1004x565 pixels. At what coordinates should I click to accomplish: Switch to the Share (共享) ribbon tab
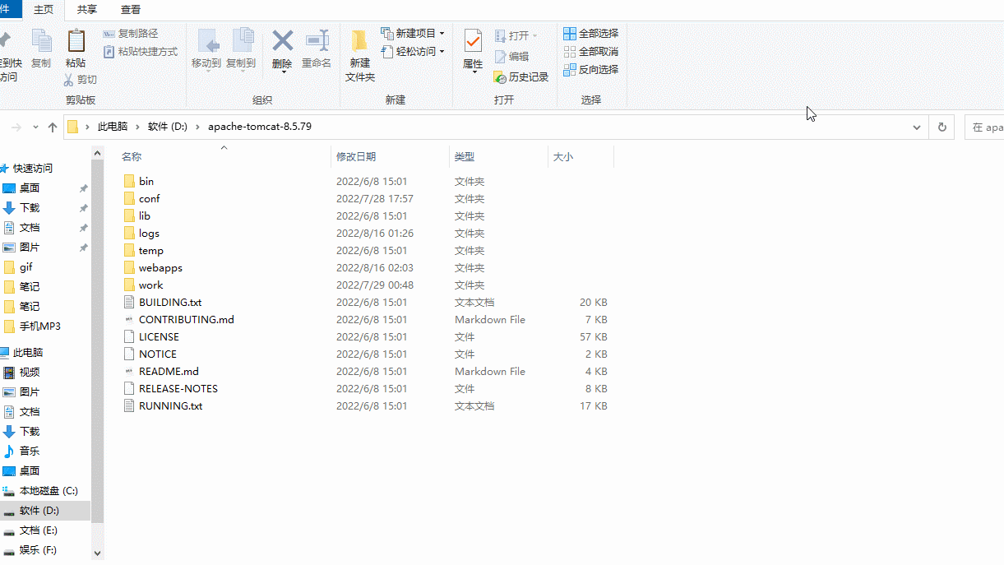[86, 10]
